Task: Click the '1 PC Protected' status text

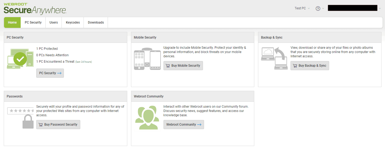Action: point(47,49)
